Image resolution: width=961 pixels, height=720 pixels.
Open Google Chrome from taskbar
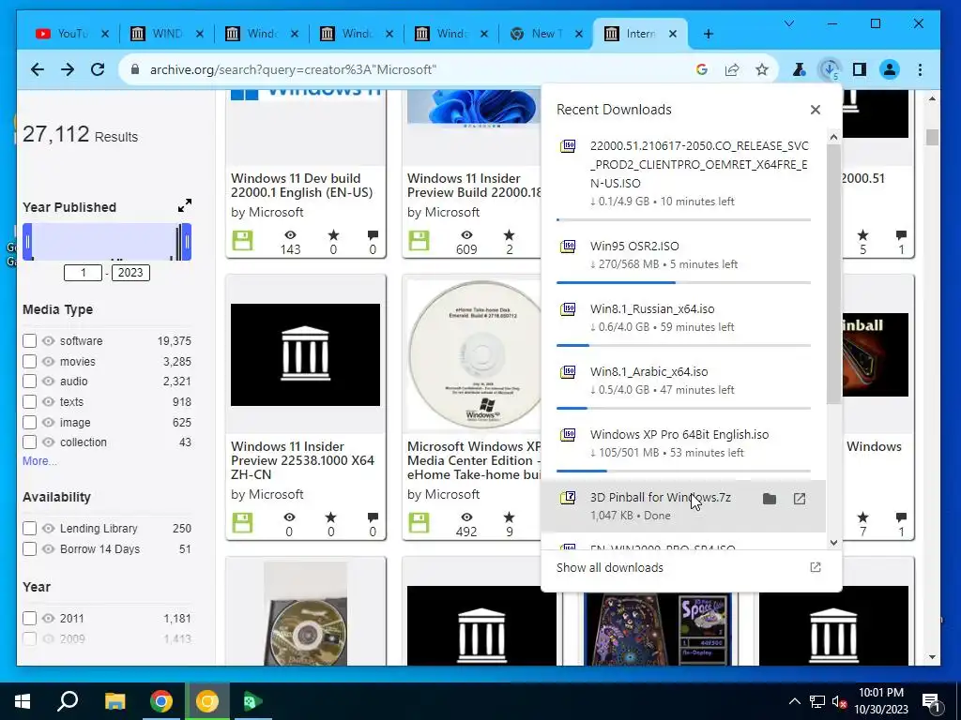[161, 701]
